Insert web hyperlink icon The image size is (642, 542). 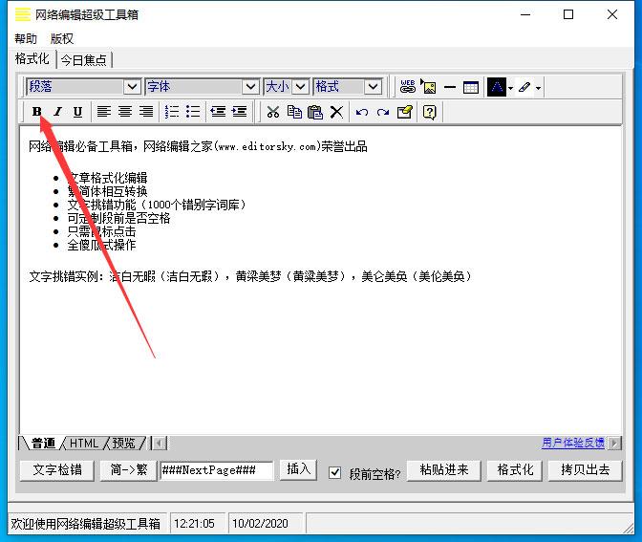click(407, 87)
